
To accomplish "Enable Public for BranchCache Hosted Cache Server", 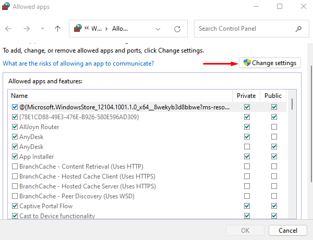I will coord(274,186).
